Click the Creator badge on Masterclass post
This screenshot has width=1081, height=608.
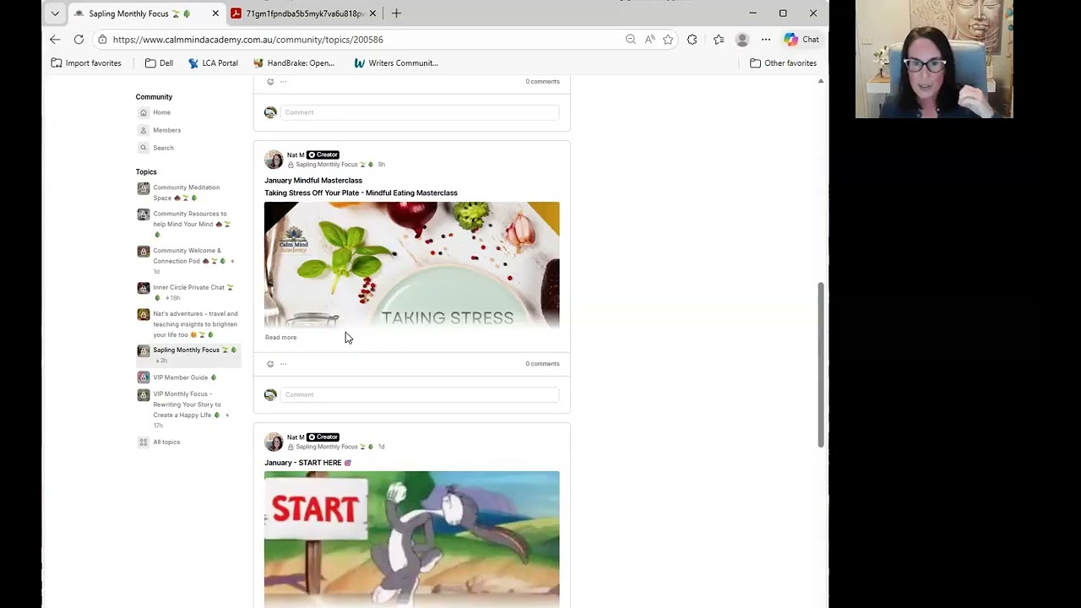click(x=323, y=155)
